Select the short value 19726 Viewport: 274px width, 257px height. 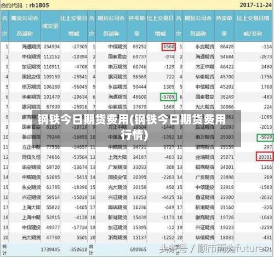pos(227,218)
